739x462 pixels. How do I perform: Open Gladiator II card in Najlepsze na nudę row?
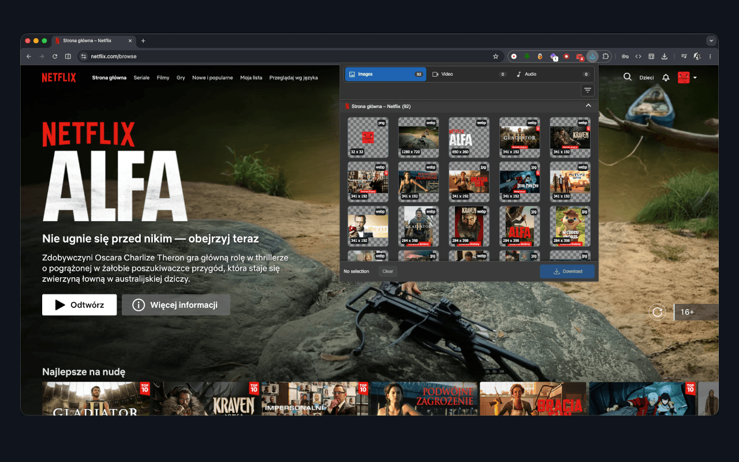pyautogui.click(x=96, y=398)
